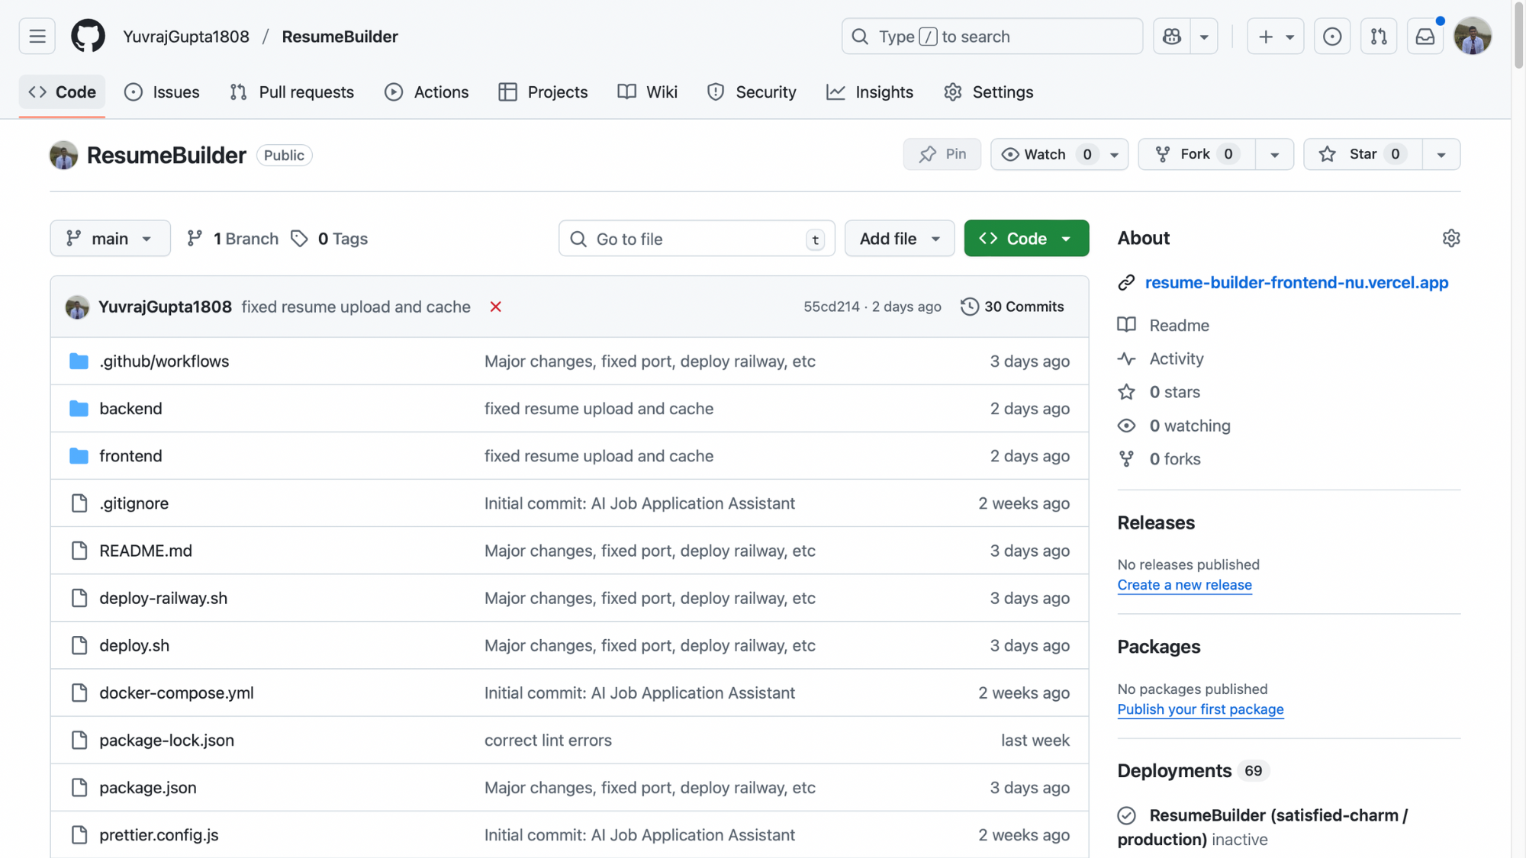View the 0 Tags link
The image size is (1526, 858).
(x=329, y=239)
